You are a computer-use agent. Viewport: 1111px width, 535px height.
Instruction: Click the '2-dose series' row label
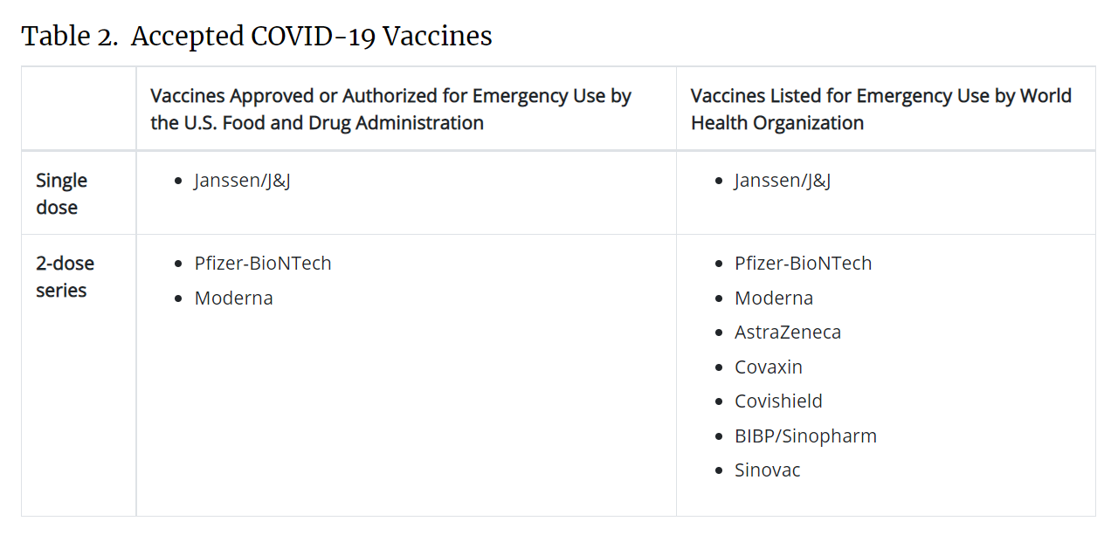tap(65, 277)
